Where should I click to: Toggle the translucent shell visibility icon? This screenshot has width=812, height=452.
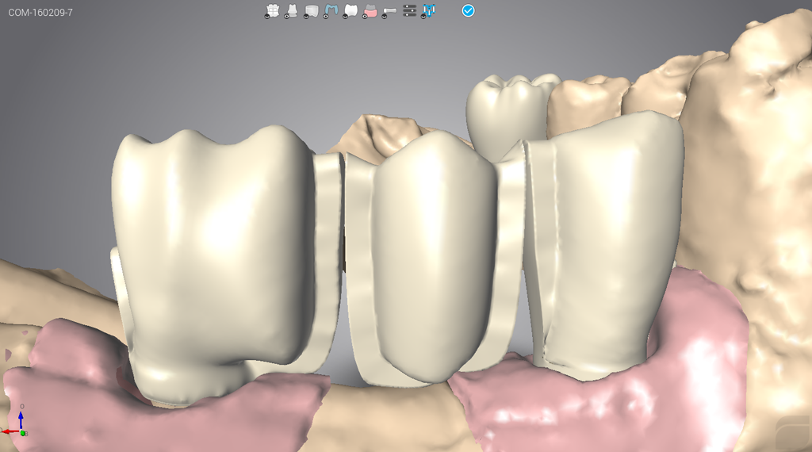coord(311,11)
